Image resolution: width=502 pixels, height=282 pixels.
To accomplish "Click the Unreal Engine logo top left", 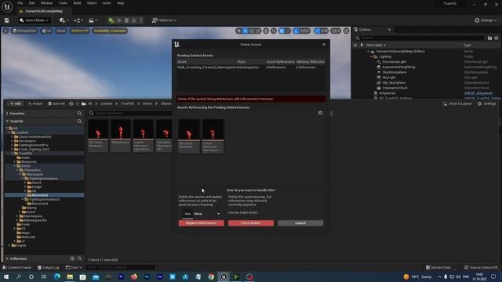I will click(7, 6).
